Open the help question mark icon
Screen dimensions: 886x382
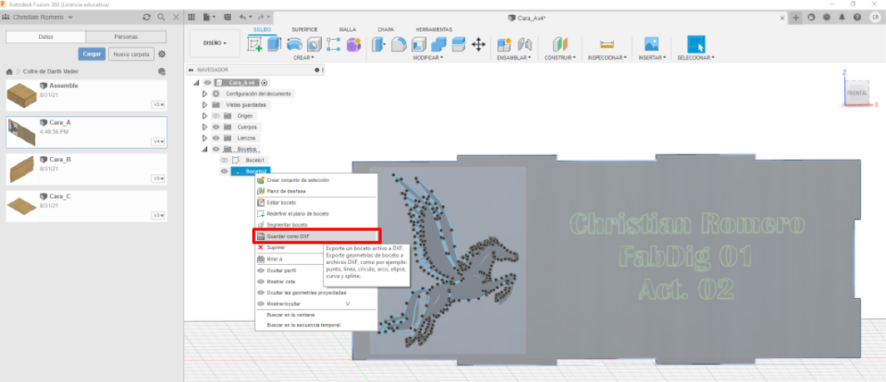(856, 17)
